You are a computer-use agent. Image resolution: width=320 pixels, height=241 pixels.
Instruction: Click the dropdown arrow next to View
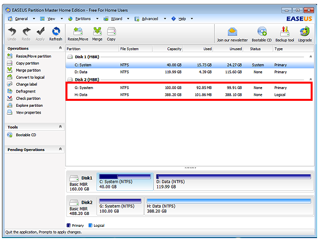[62, 19]
